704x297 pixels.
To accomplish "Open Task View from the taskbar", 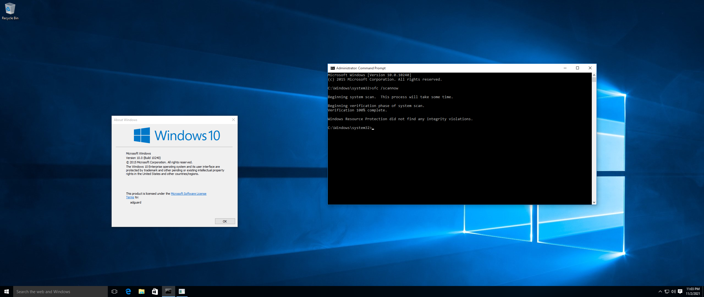I will tap(114, 291).
